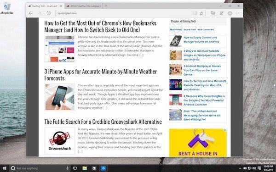276x172 pixels.
Task: Open iPhone weather forecast apps article headline
Action: 100,75
